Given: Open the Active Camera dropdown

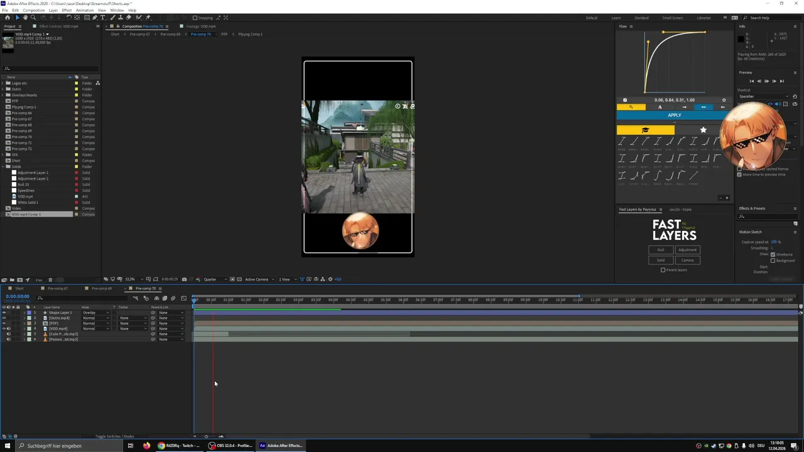Looking at the screenshot, I should point(259,279).
